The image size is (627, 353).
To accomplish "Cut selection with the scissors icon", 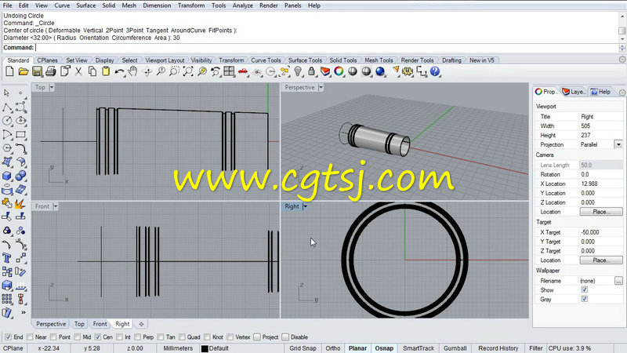I will coord(78,71).
